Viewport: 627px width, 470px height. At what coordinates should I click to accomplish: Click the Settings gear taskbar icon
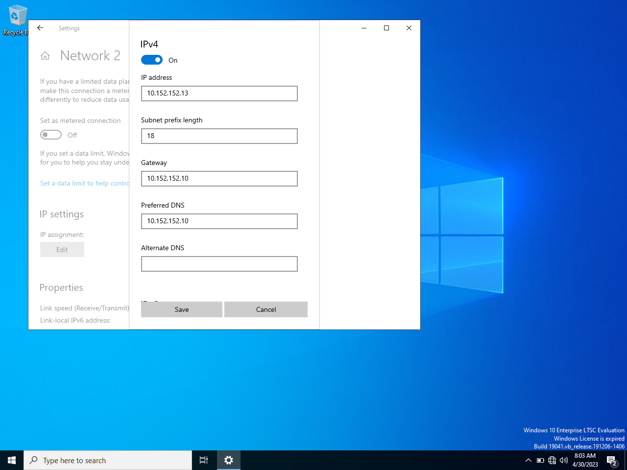click(229, 460)
